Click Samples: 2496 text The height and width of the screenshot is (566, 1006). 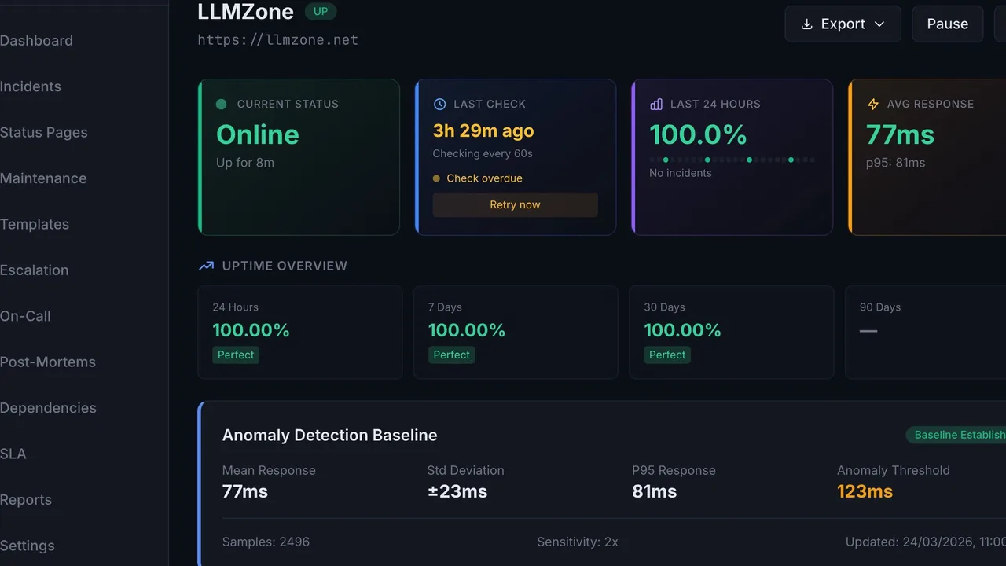(266, 542)
